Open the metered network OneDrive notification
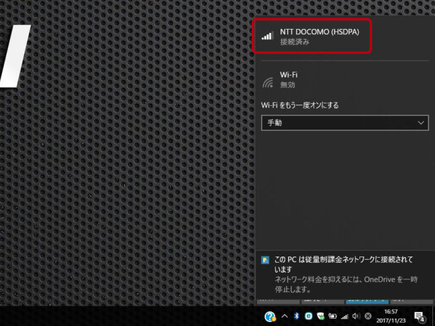This screenshot has height=326, width=435. (x=345, y=275)
